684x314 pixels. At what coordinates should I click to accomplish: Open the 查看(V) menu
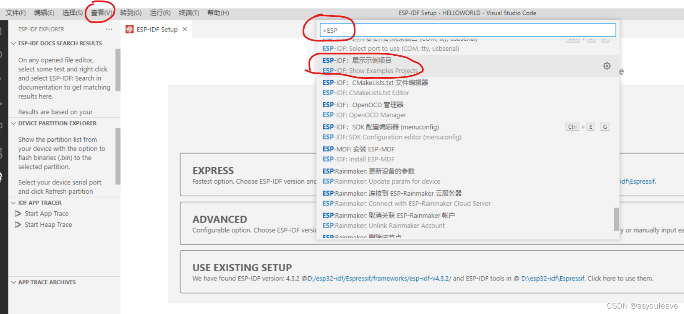[101, 13]
